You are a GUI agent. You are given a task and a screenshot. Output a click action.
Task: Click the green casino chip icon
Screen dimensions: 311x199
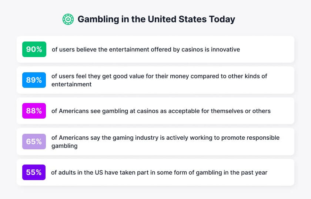[x=68, y=19]
